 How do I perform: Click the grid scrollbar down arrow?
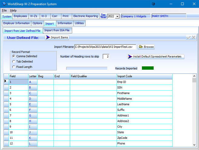coord(194,144)
